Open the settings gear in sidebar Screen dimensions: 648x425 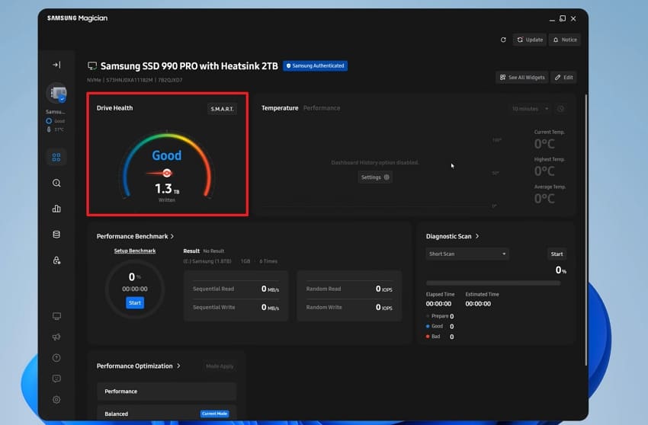point(56,399)
